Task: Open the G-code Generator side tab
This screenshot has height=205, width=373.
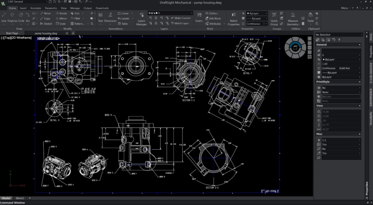Action: [371, 73]
